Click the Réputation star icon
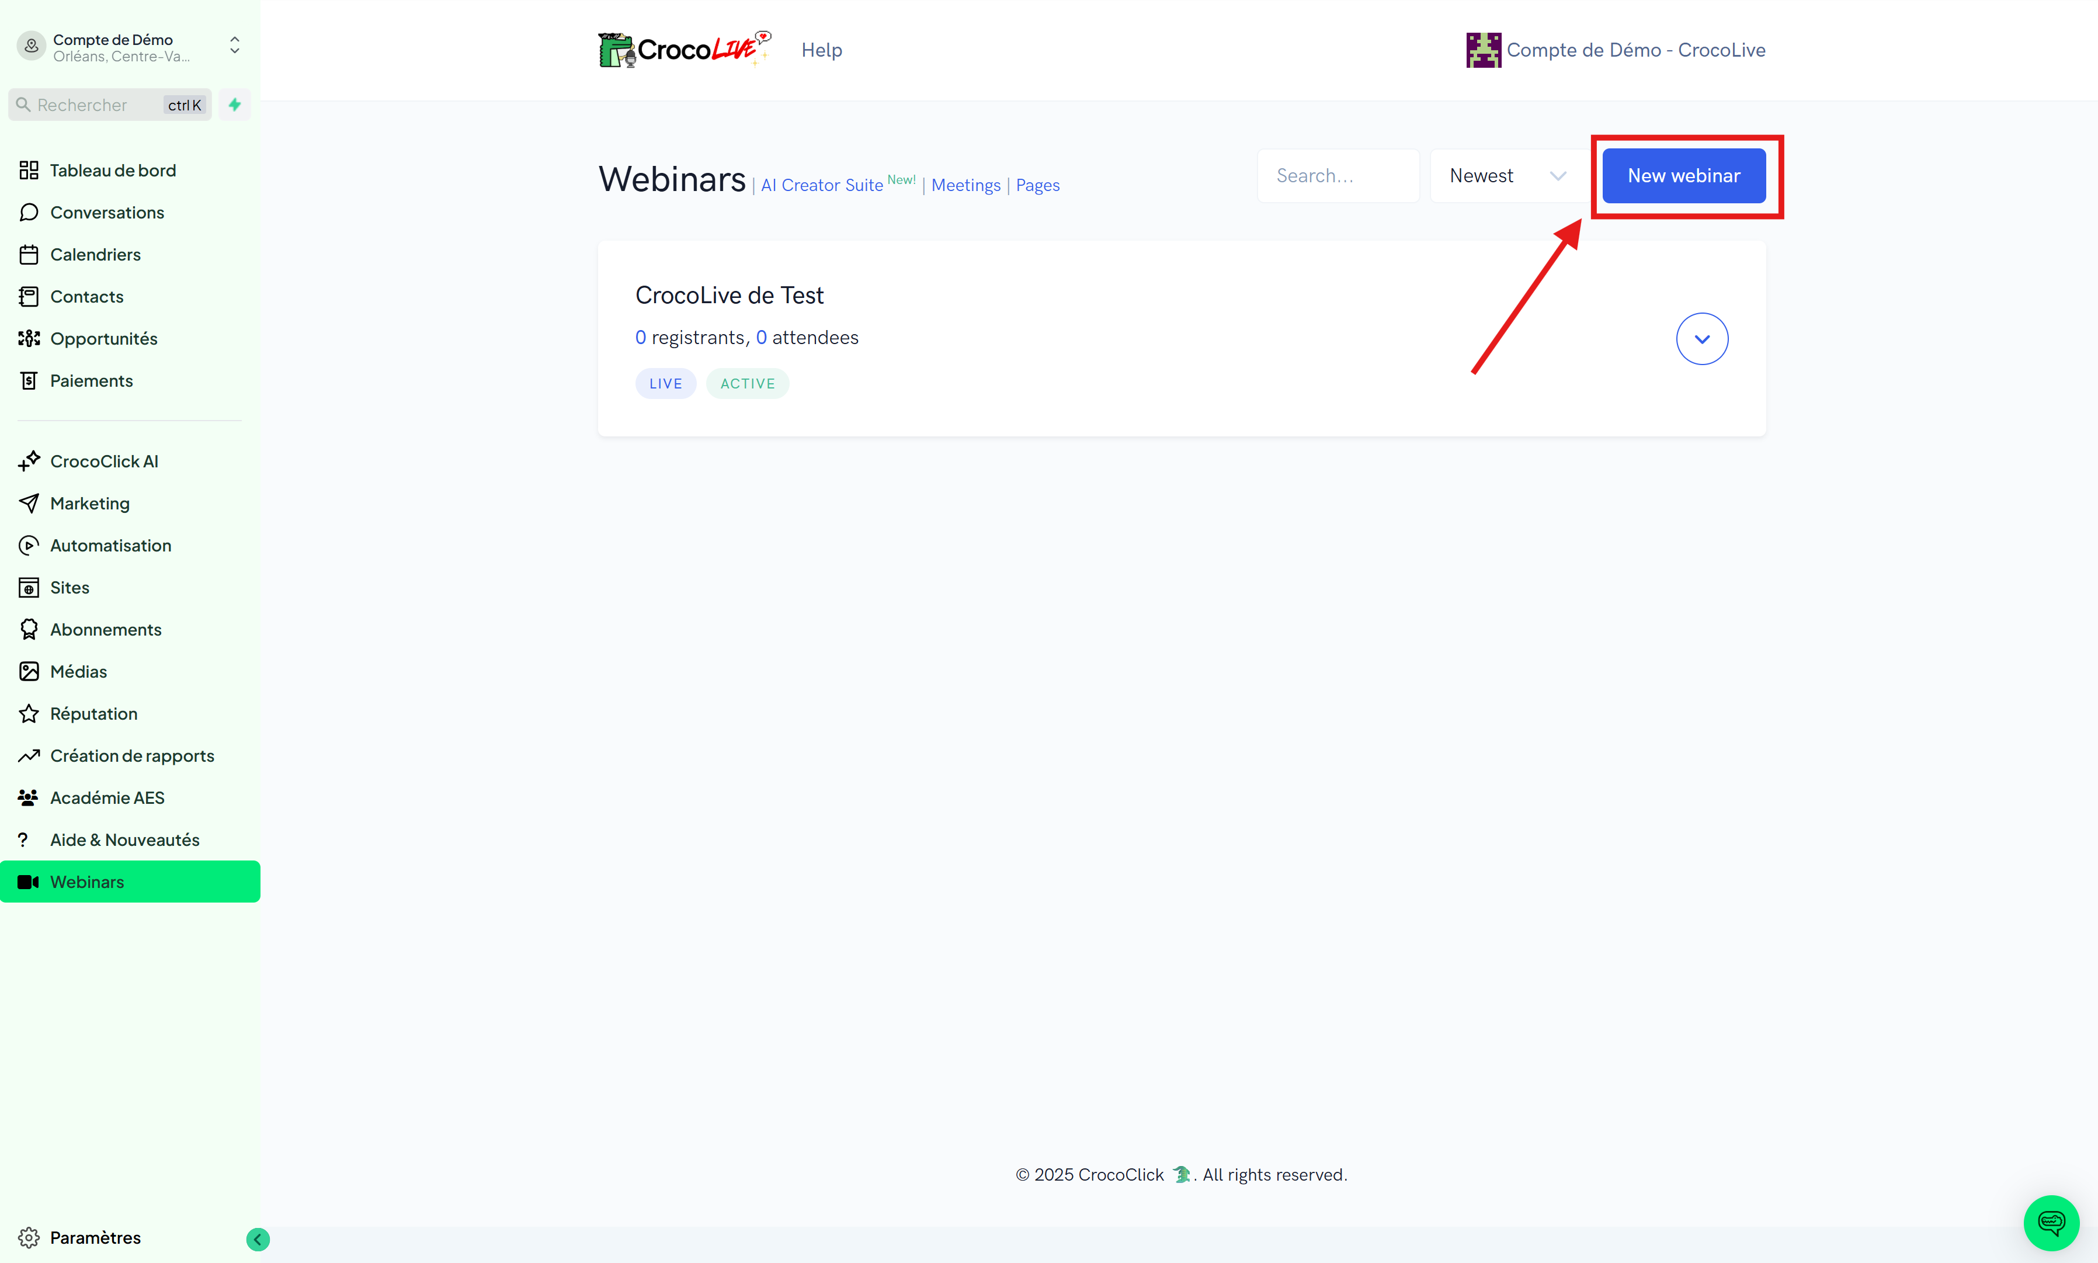Screen dimensions: 2098x1263 click(x=29, y=713)
